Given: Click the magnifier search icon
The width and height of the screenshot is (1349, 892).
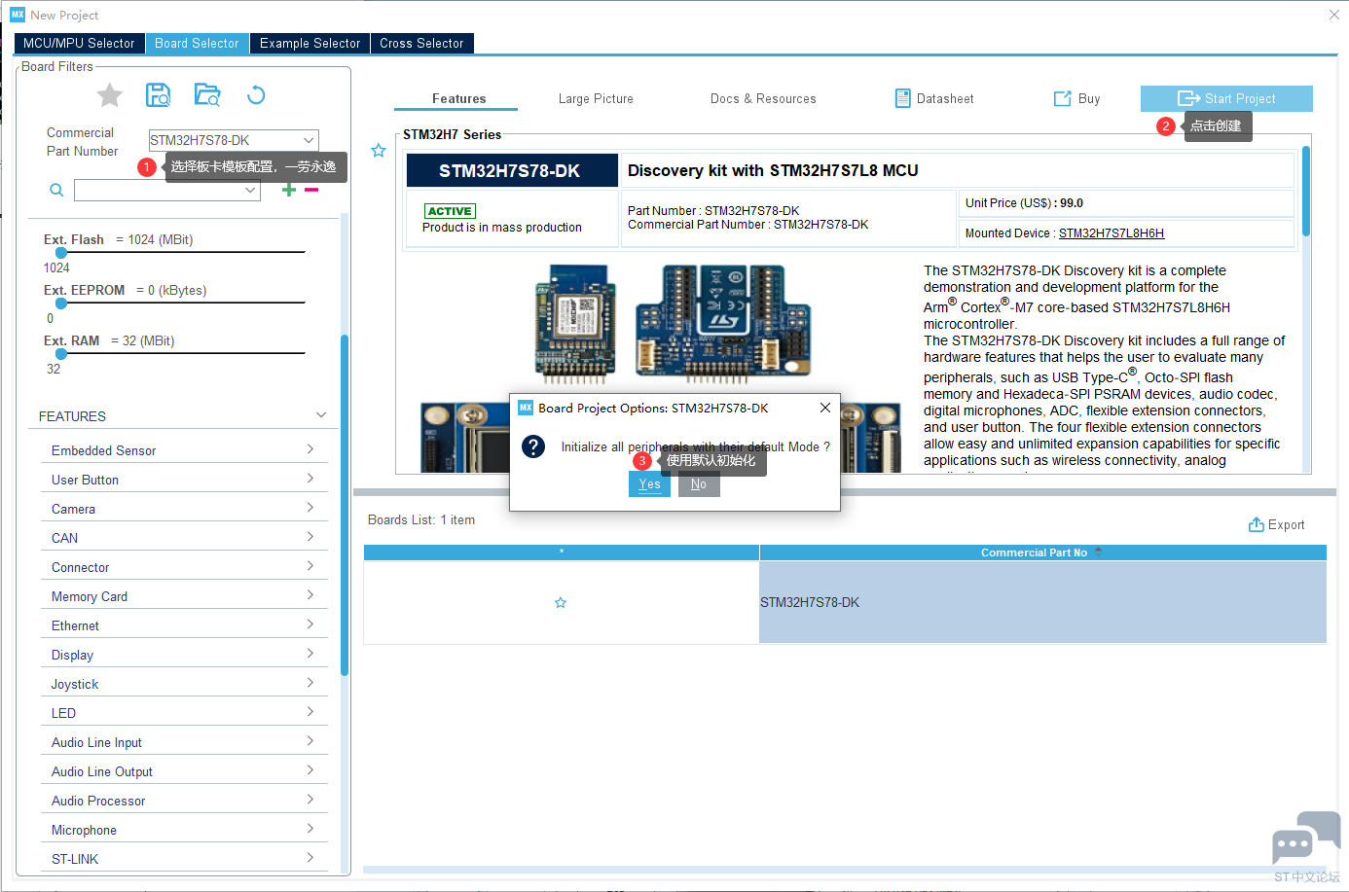Looking at the screenshot, I should point(56,190).
